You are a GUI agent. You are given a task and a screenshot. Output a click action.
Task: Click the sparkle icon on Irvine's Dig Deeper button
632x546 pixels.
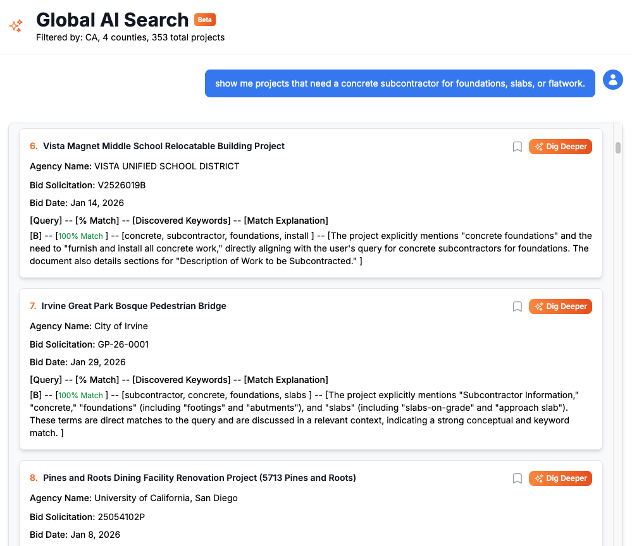(538, 306)
